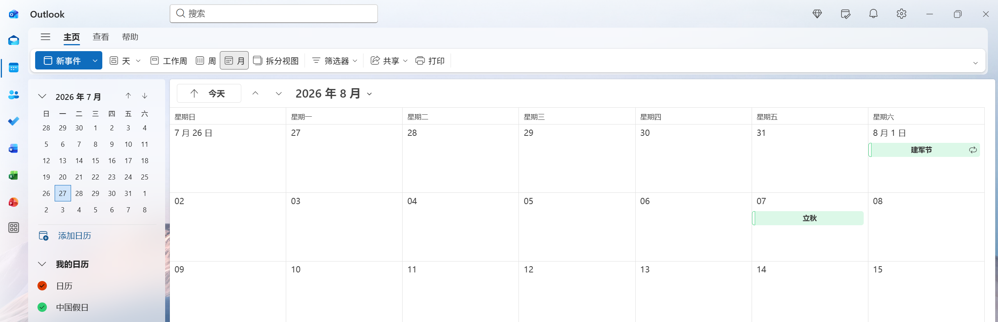Collapse the 我的日历 section
The image size is (998, 322).
point(42,264)
